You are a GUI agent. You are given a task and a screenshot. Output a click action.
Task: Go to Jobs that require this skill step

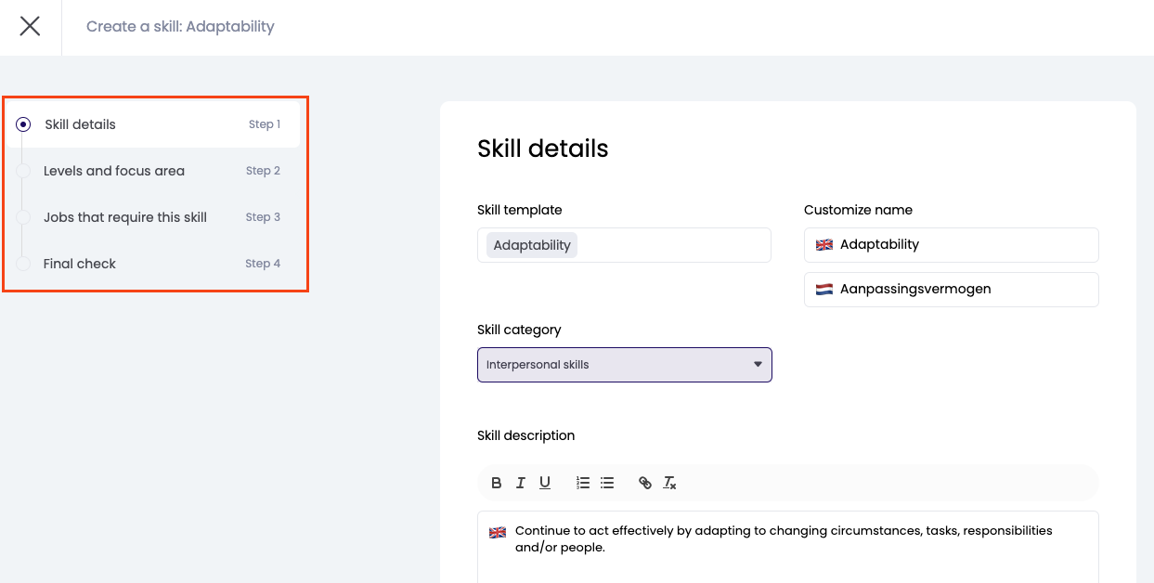[125, 217]
